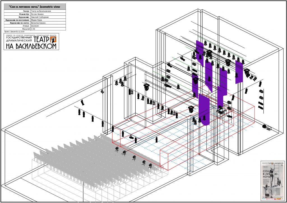Click "ГОСУДАРСТВЕННЫЙ" in the theatre logo

pos(19,38)
